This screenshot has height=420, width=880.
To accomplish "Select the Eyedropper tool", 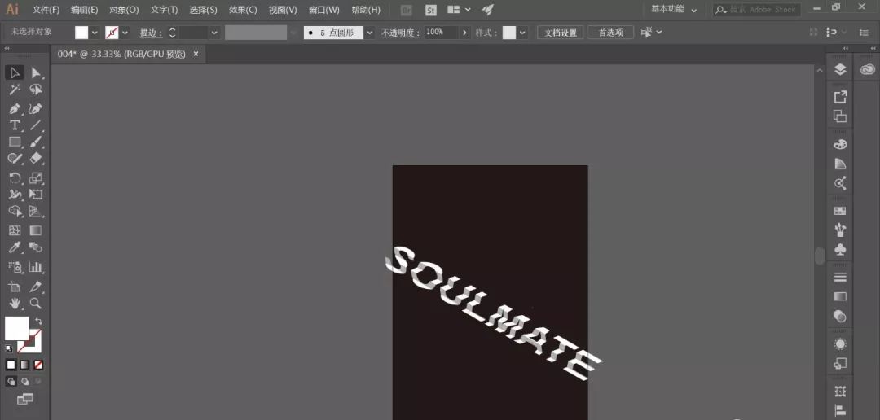I will coord(15,247).
